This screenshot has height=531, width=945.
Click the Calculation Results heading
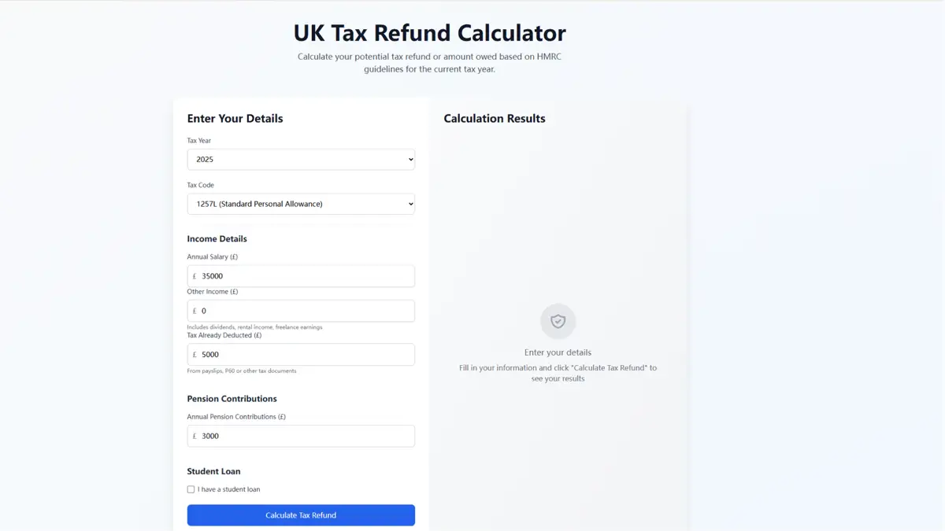point(494,118)
